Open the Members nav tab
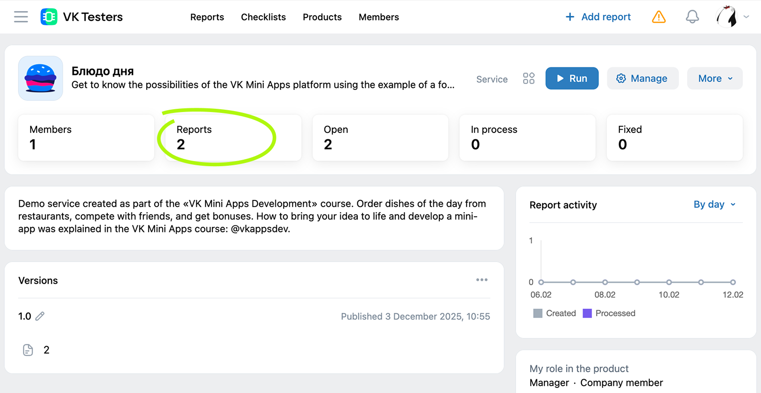Viewport: 761px width, 393px height. pos(379,17)
